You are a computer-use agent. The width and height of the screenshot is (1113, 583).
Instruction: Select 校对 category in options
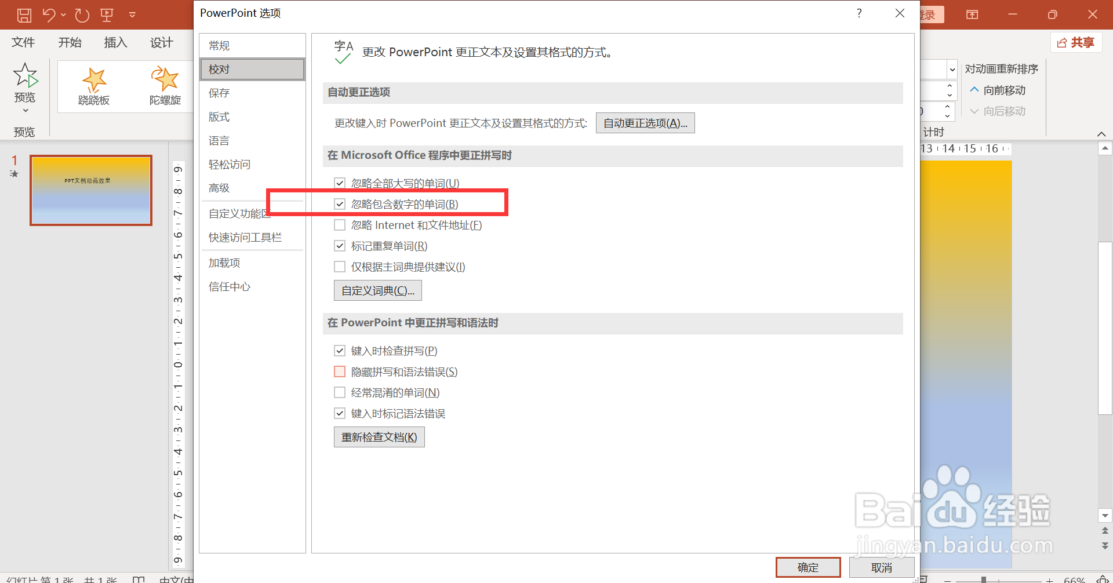point(252,69)
